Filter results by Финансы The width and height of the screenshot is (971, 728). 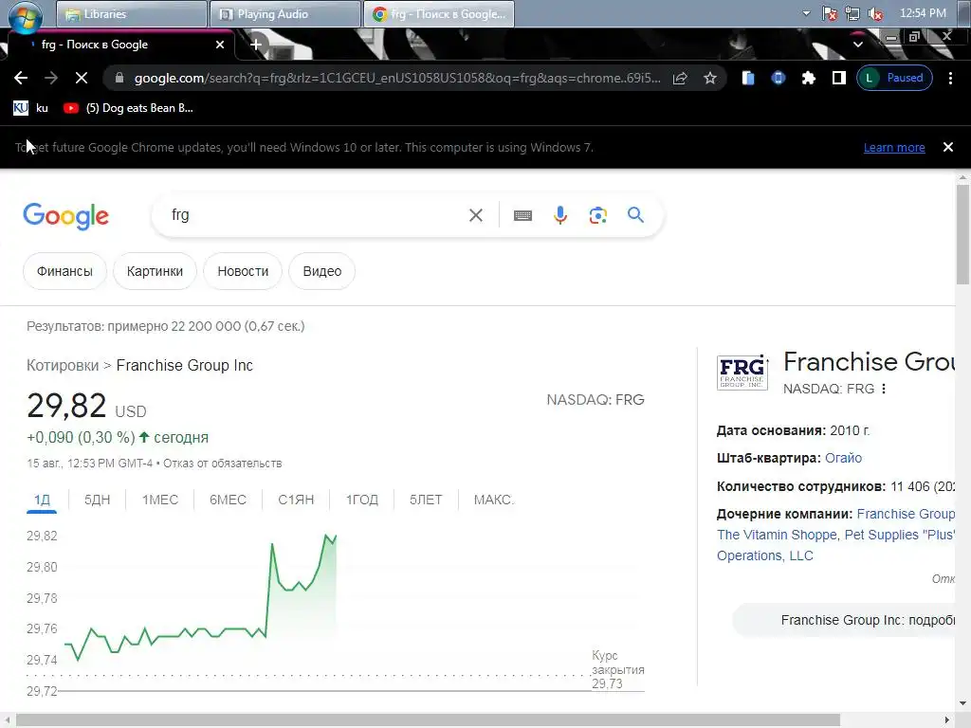tap(64, 271)
